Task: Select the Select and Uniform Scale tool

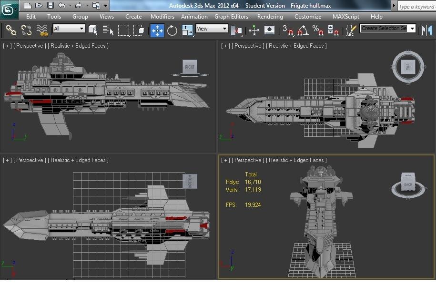Action: 187,30
